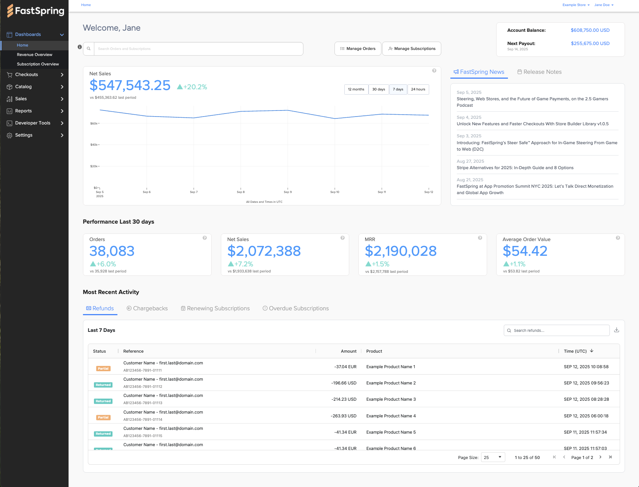
Task: Select the 7 days chart range
Action: 398,89
